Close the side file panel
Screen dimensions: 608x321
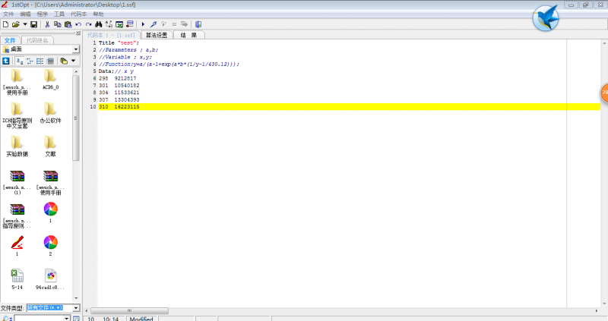click(78, 33)
